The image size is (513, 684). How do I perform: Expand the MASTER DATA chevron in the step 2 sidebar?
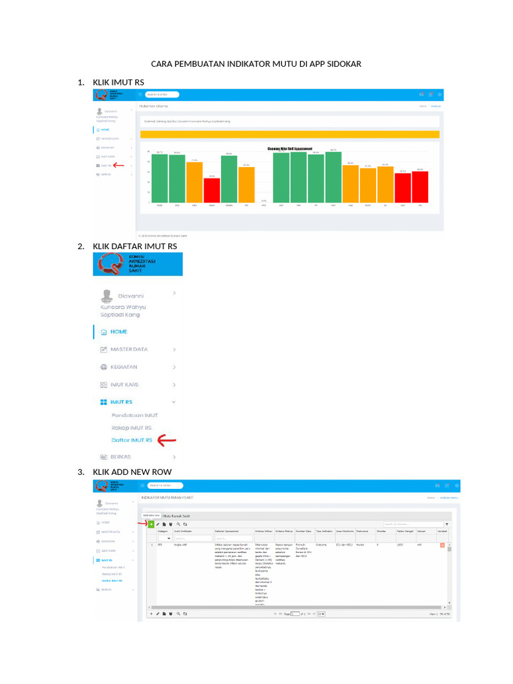[174, 349]
